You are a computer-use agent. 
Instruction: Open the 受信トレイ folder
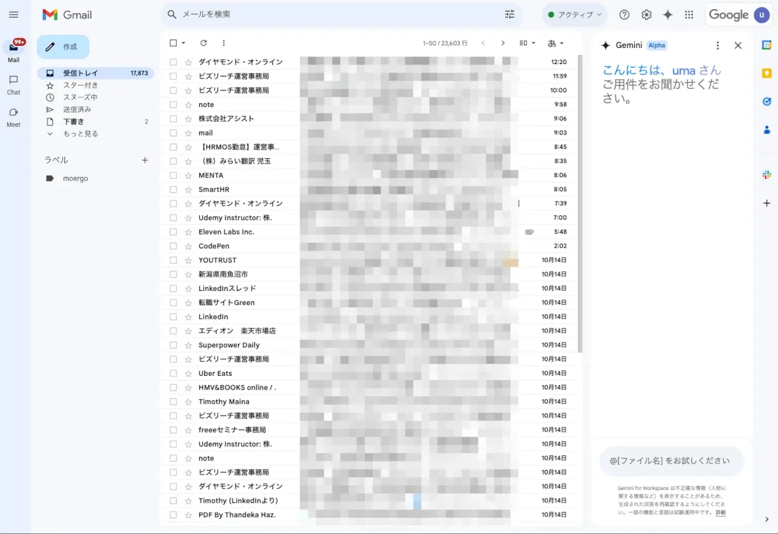click(95, 73)
